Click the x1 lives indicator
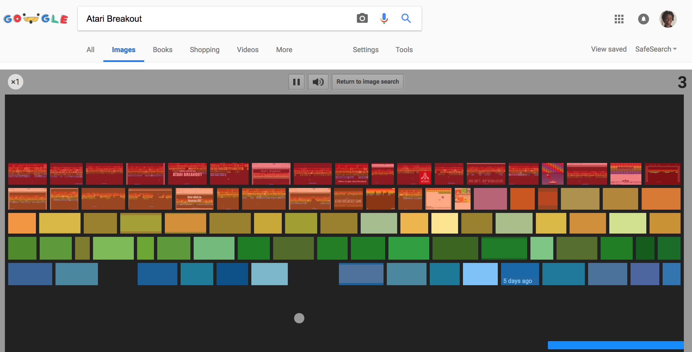Viewport: 692px width, 352px height. click(16, 82)
